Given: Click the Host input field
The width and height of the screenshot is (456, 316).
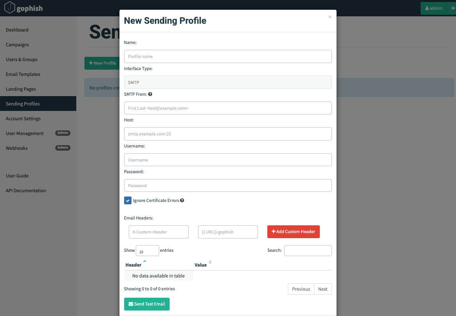Looking at the screenshot, I should (x=228, y=134).
